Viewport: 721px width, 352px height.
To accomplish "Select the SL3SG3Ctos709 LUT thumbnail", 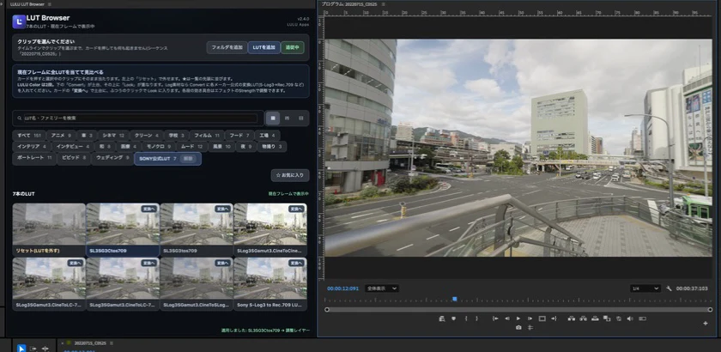I will (123, 229).
